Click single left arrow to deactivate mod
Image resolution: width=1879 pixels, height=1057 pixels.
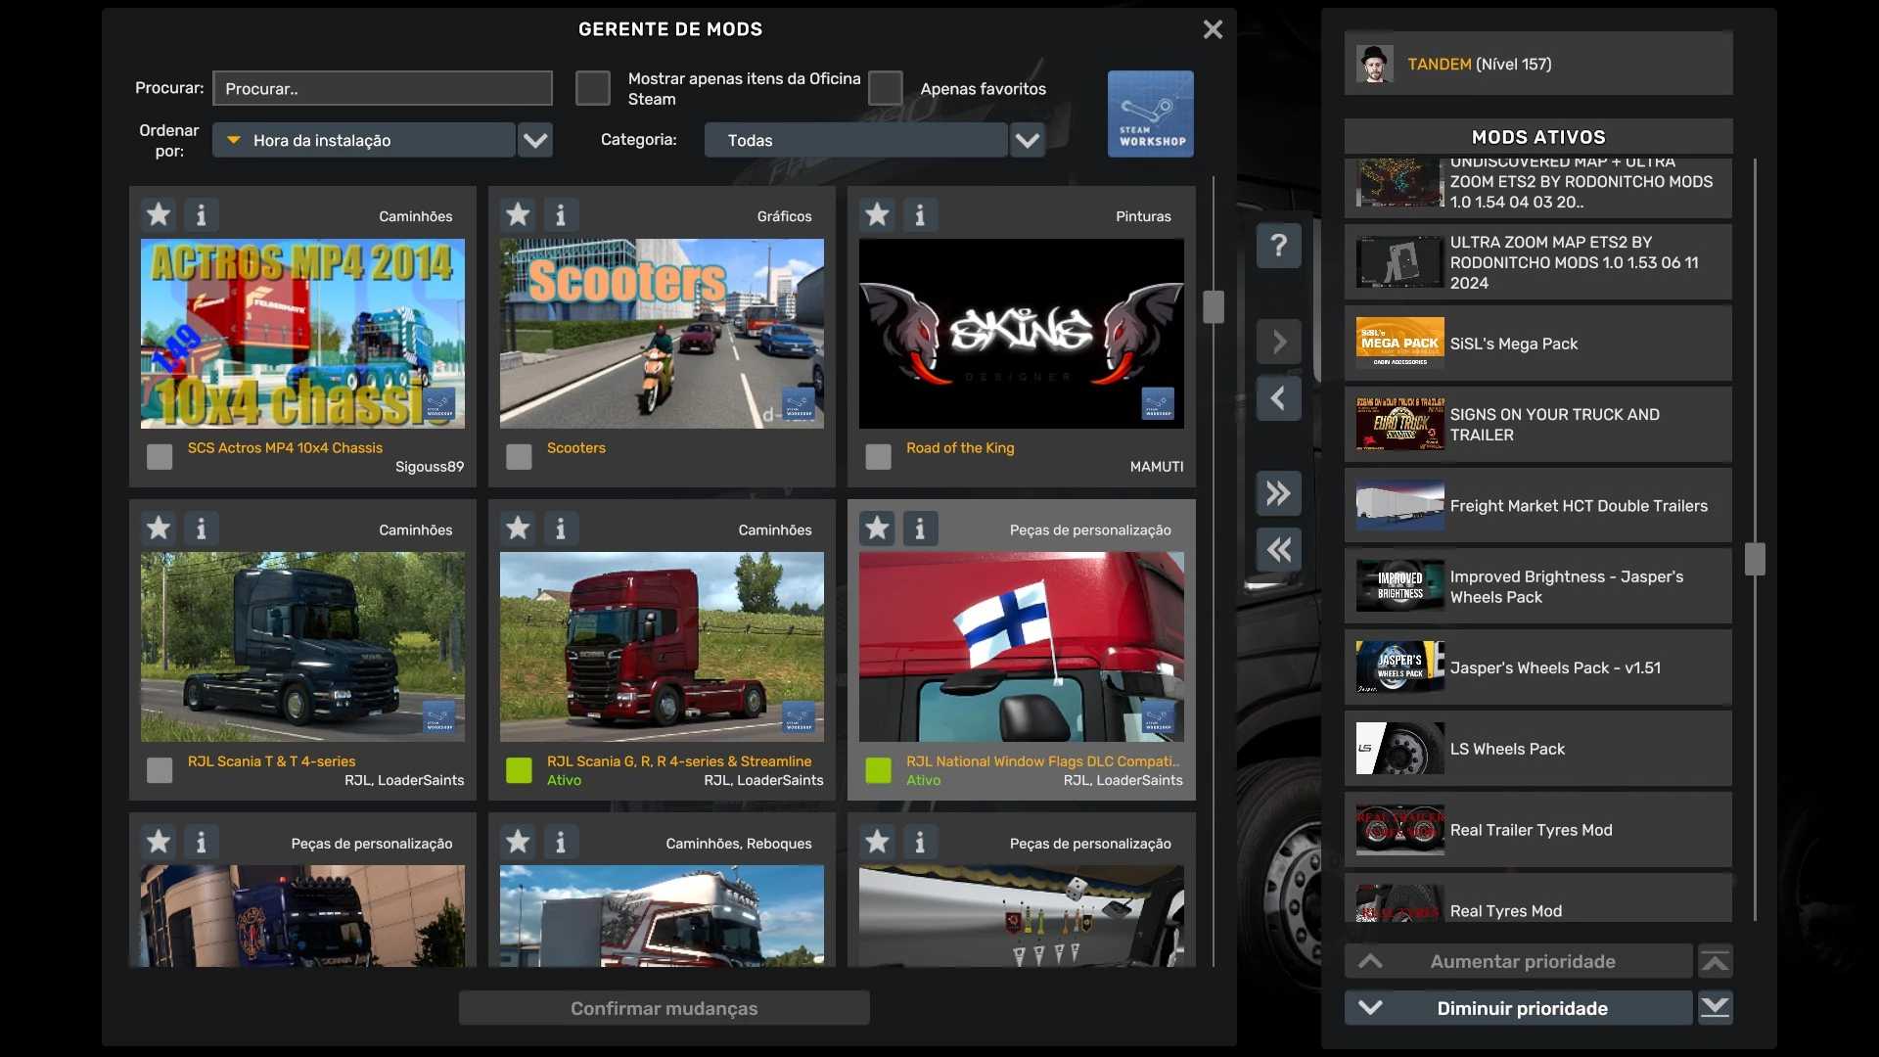[1278, 398]
